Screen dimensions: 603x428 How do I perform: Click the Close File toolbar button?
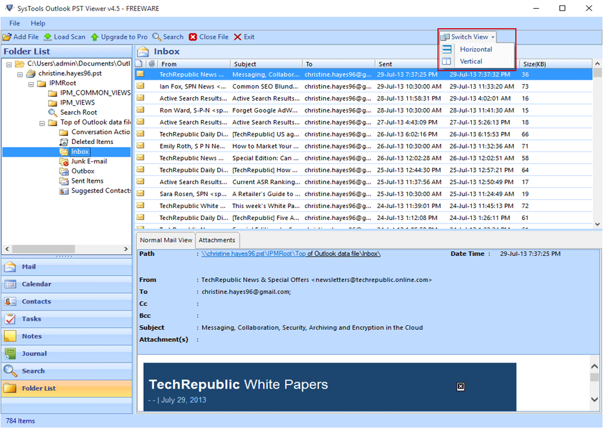pos(209,37)
